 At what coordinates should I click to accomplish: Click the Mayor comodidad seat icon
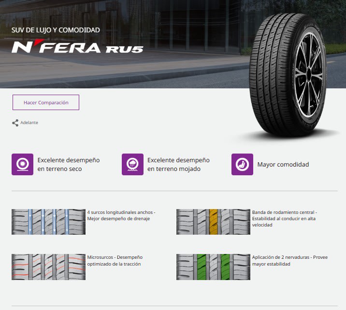(x=242, y=165)
